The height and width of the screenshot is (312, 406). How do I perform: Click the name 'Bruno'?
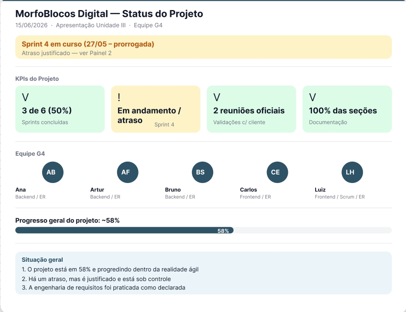point(173,190)
